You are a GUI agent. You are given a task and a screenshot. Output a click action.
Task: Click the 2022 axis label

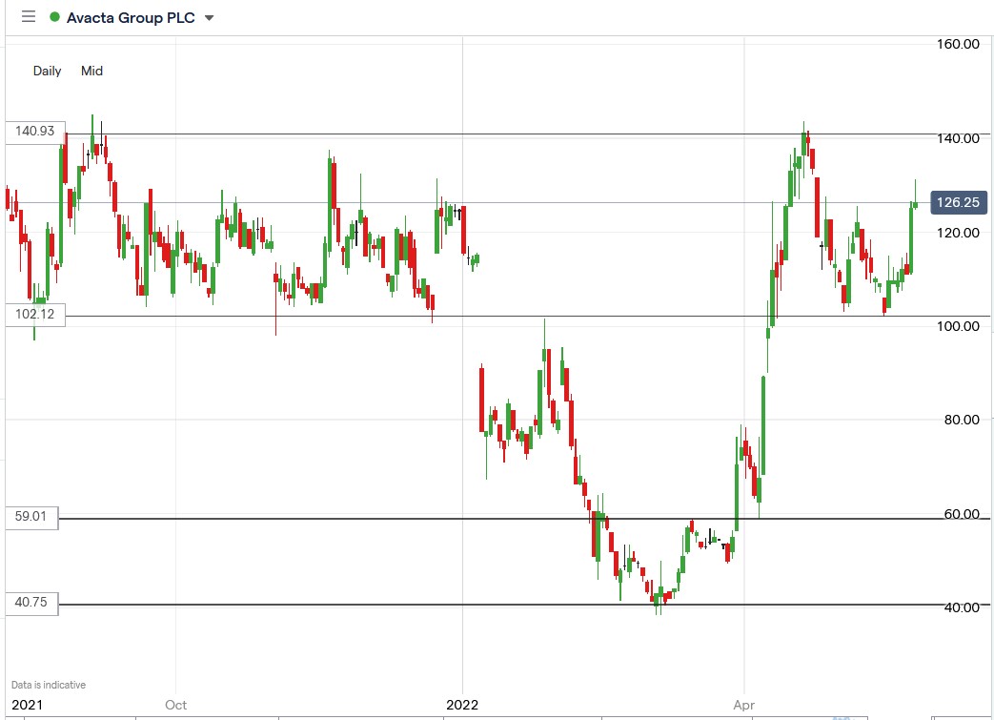click(462, 705)
